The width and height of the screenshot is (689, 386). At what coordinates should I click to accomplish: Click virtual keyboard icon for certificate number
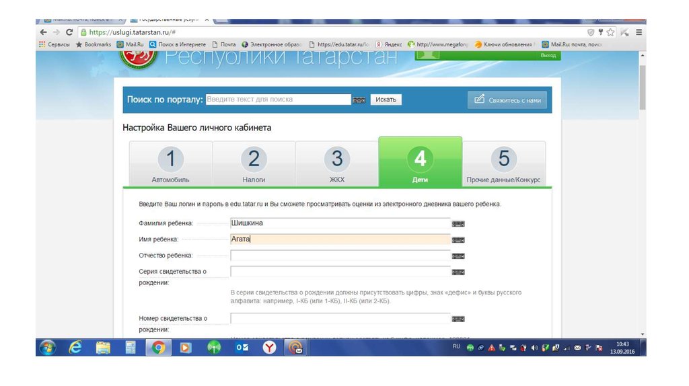(x=458, y=319)
